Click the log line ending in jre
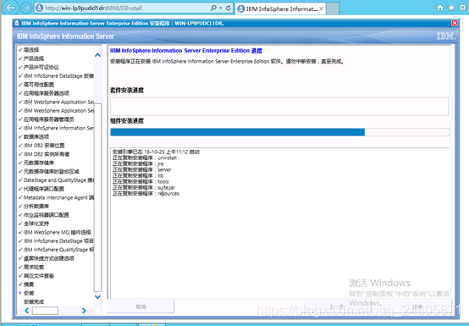469x326 pixels. click(x=138, y=163)
